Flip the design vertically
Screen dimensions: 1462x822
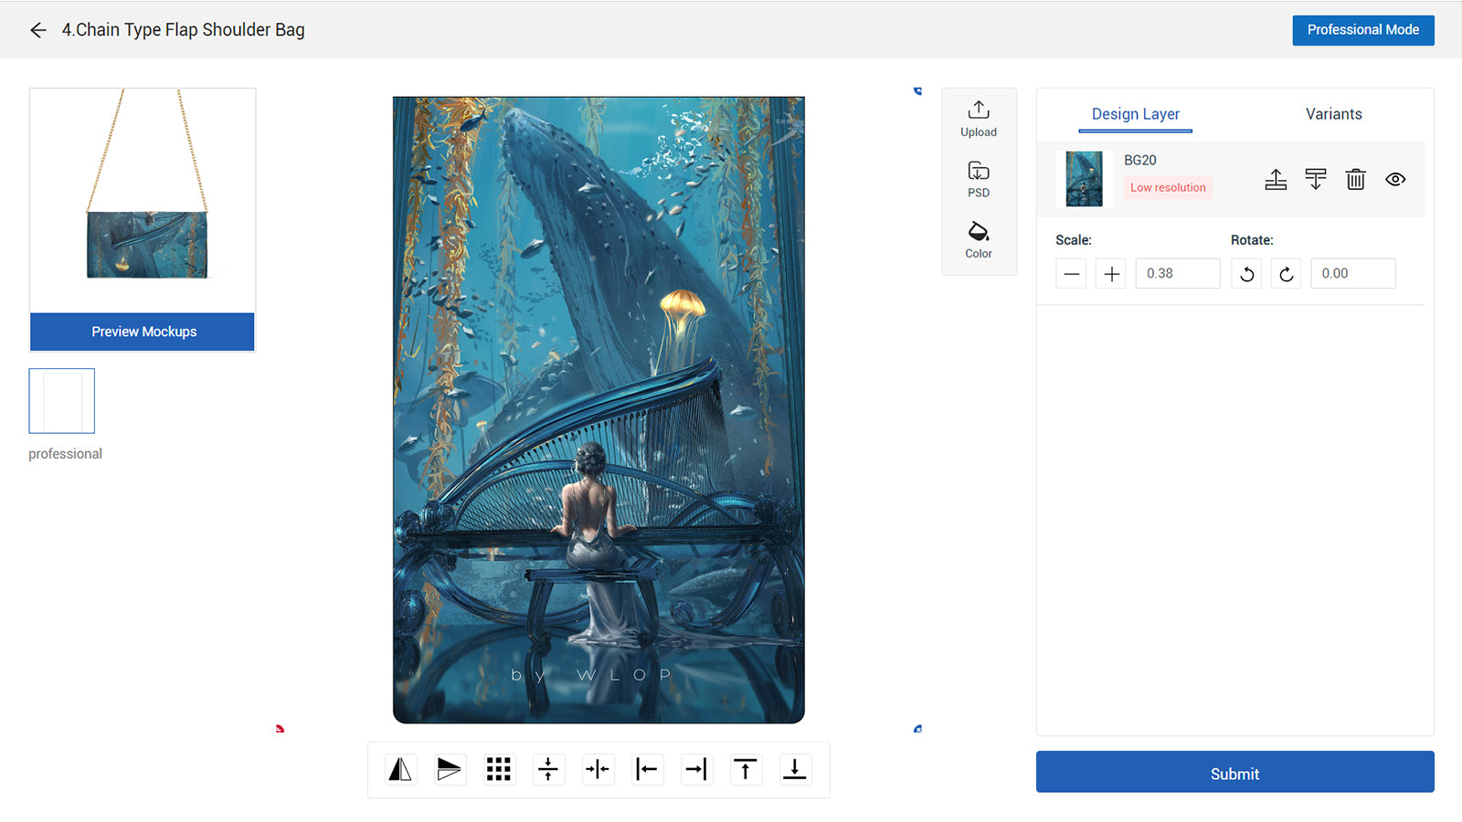coord(449,770)
